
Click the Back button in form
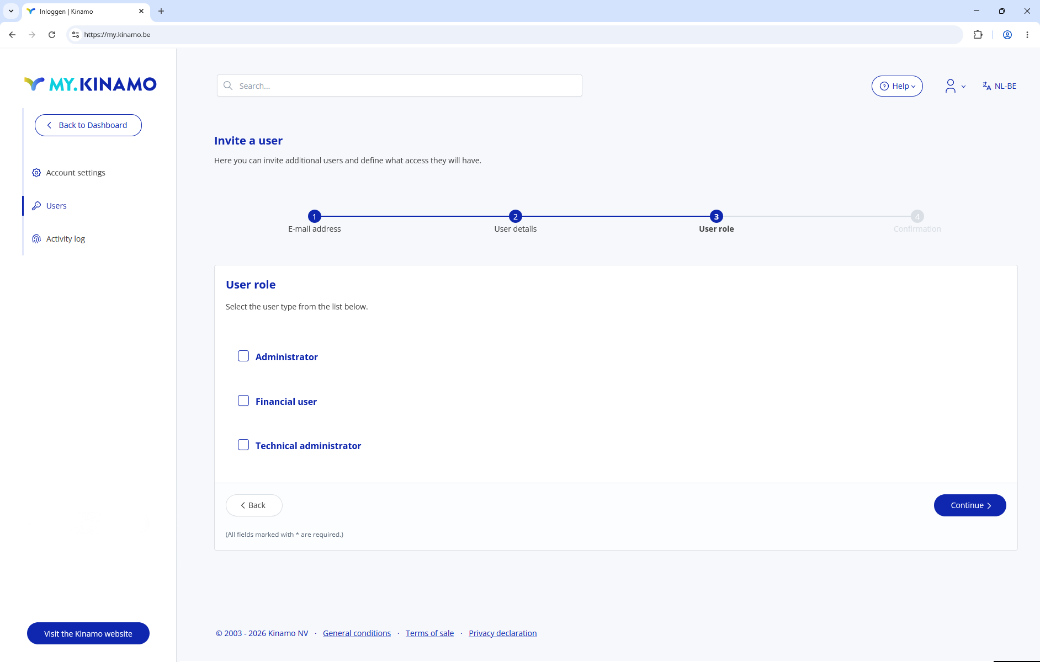254,505
